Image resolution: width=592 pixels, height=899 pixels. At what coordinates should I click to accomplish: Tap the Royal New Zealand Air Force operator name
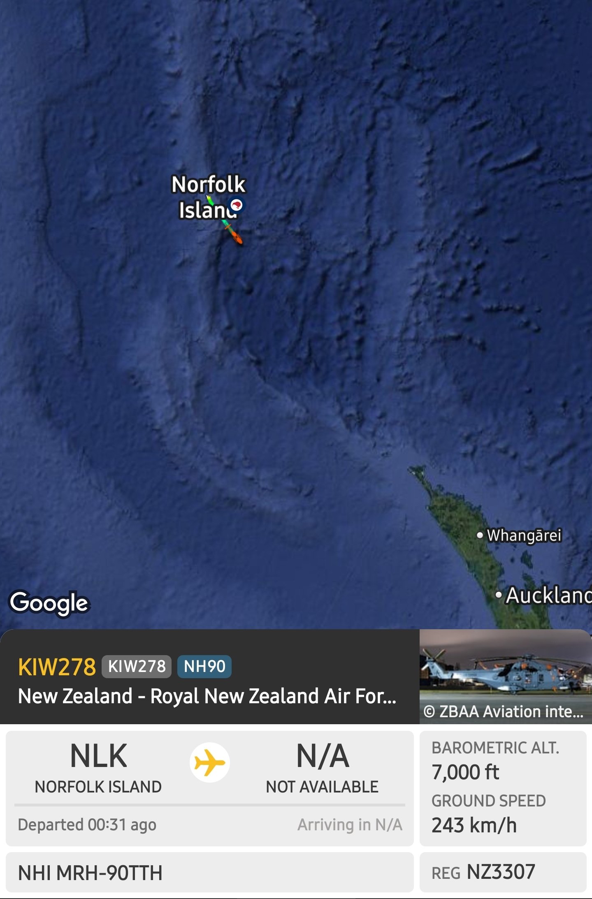tap(207, 696)
